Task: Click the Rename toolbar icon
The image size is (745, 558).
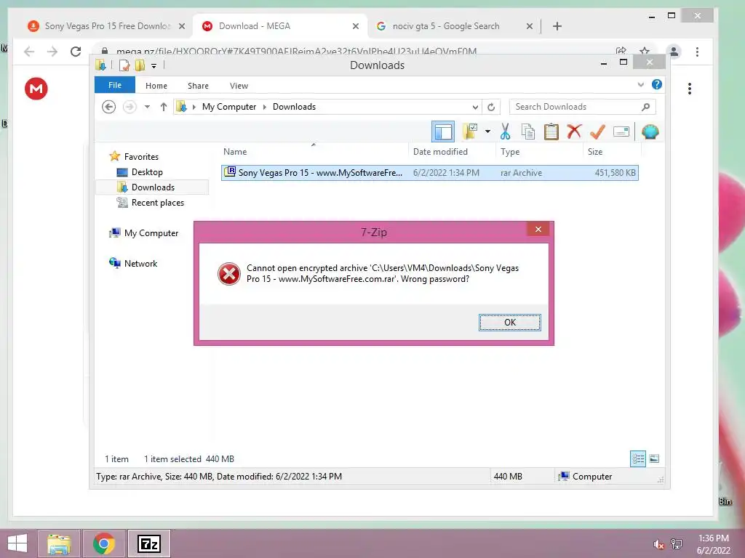Action: click(x=621, y=132)
